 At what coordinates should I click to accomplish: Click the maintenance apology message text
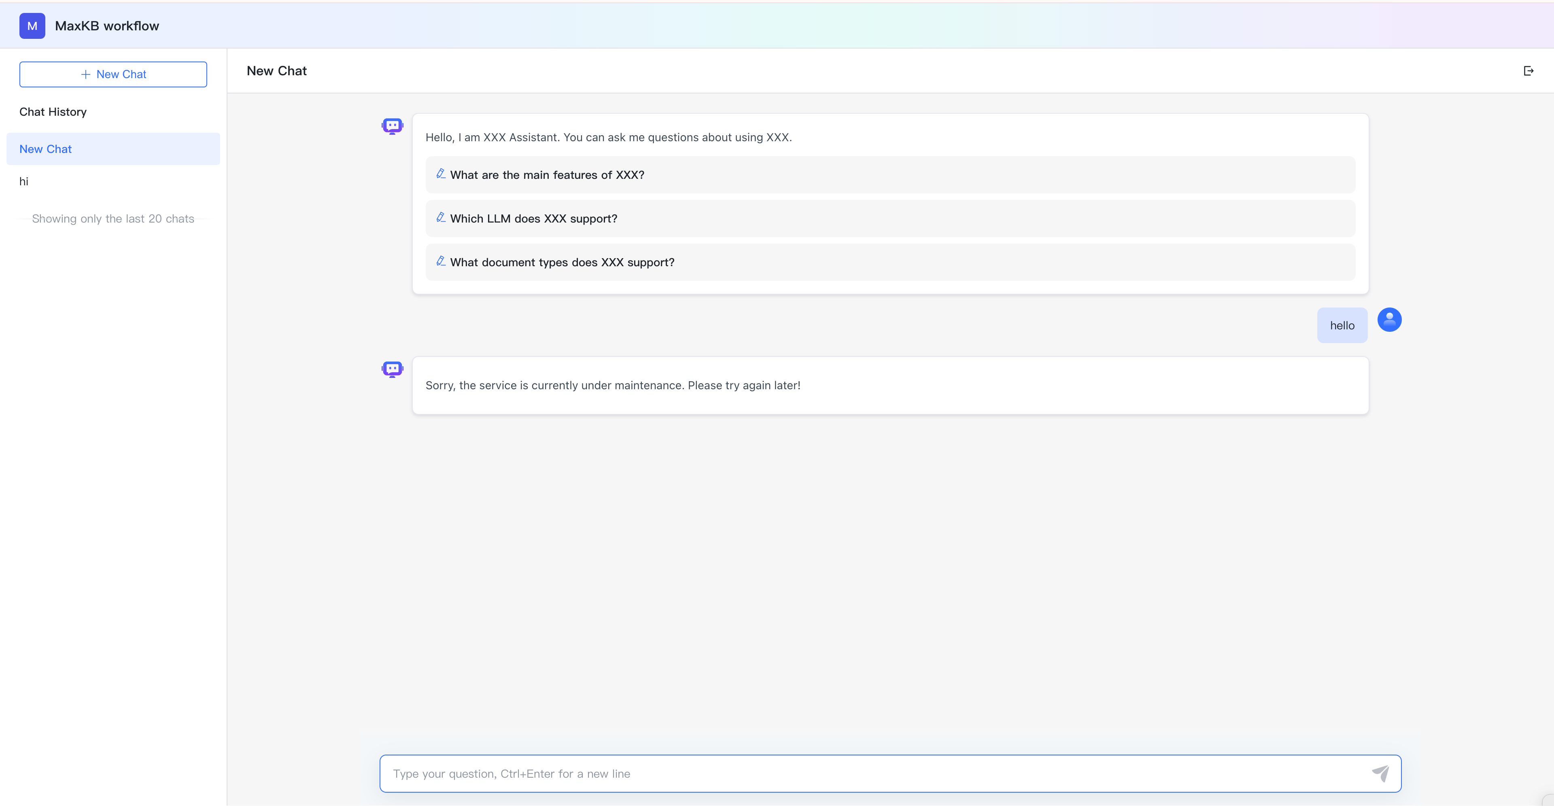click(x=613, y=386)
